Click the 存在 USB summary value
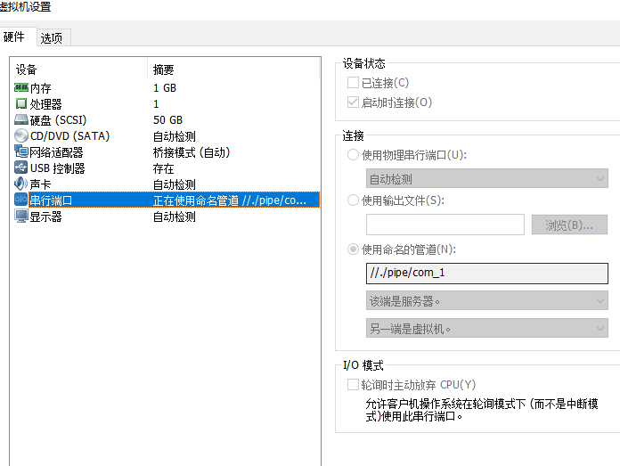This screenshot has width=620, height=466. 164,168
